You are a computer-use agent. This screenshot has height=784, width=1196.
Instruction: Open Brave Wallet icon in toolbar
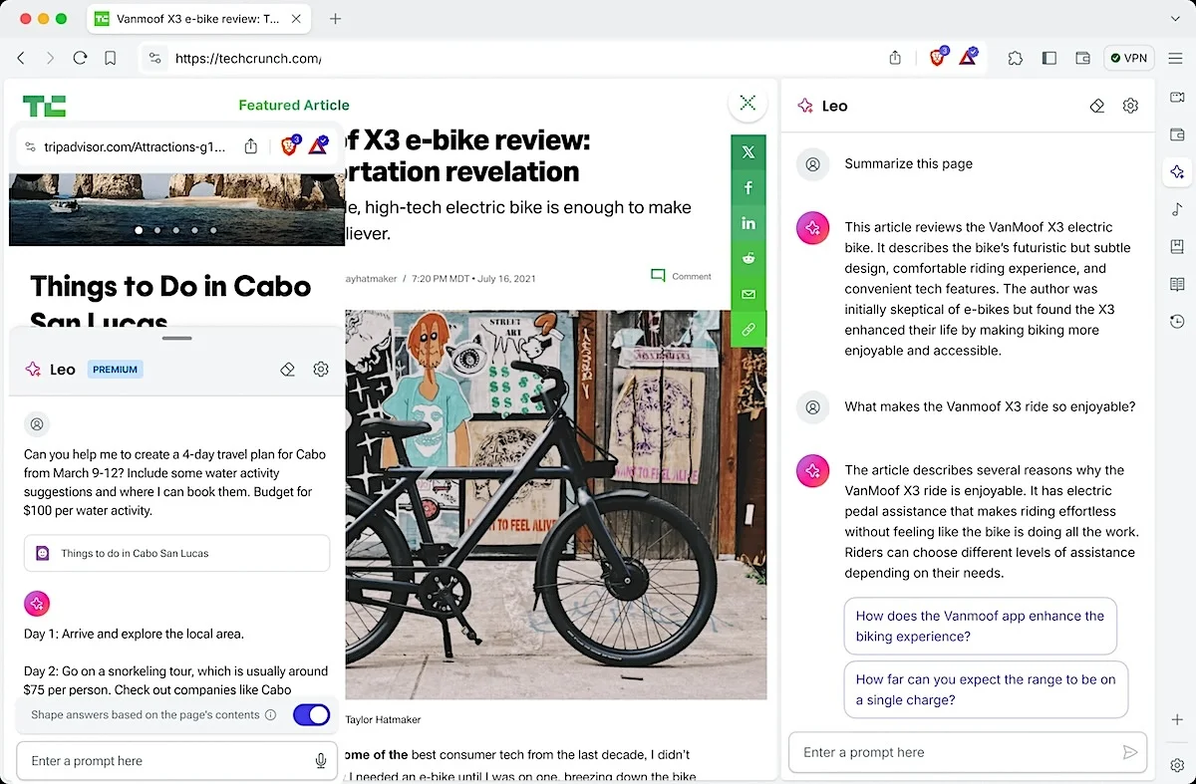1082,58
